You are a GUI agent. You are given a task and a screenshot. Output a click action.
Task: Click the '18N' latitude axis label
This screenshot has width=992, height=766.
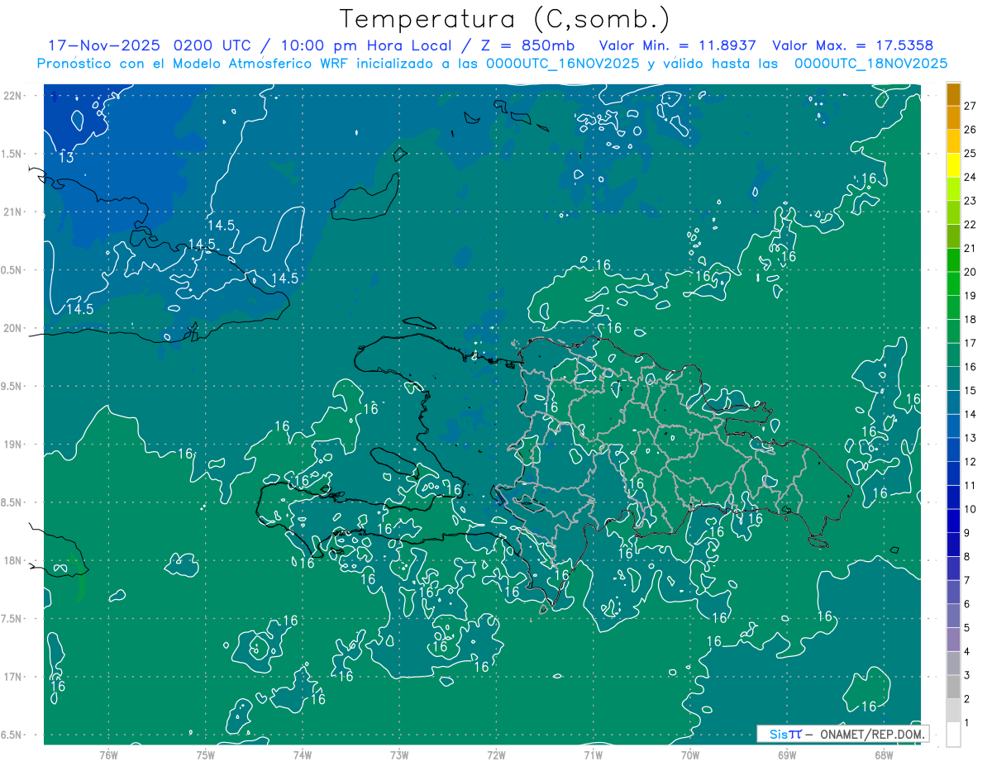[14, 561]
